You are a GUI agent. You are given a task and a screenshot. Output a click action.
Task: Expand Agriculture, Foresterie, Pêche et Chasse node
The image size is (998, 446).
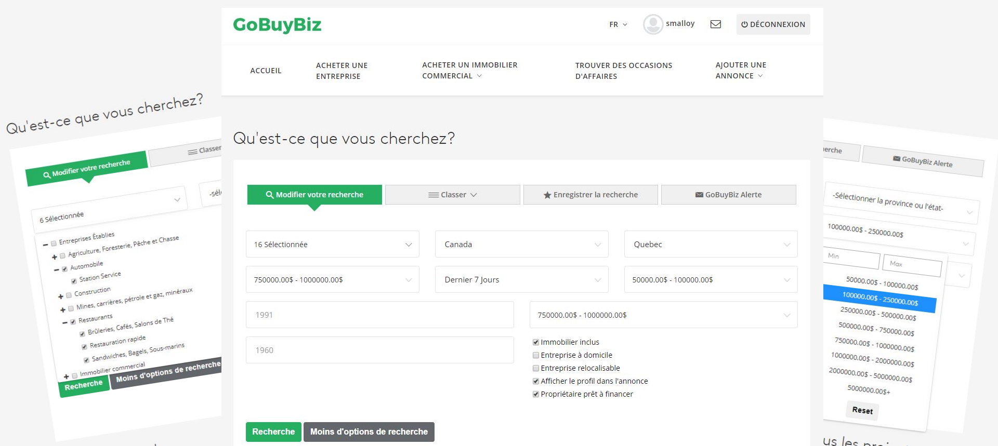click(55, 257)
